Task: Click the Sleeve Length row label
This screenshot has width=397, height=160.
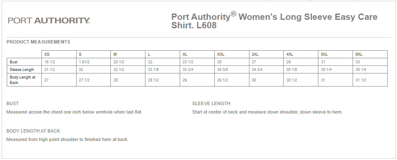Action: [x=22, y=70]
